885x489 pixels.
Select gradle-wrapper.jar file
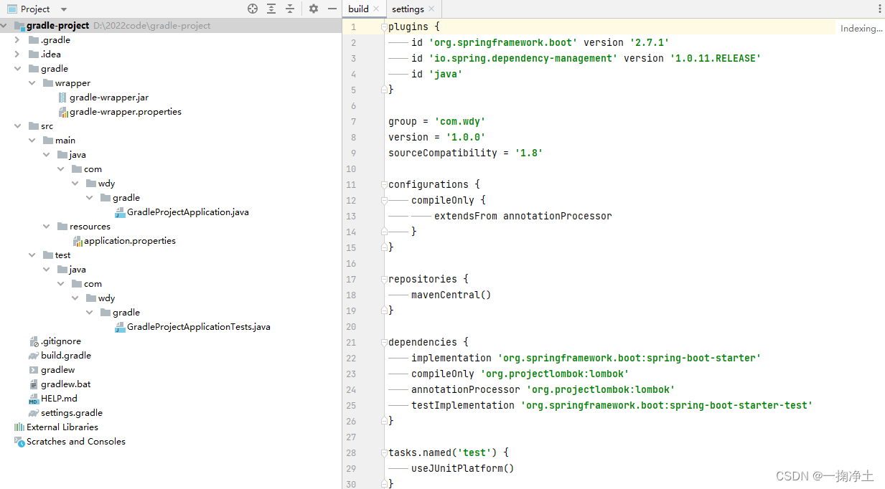[109, 98]
